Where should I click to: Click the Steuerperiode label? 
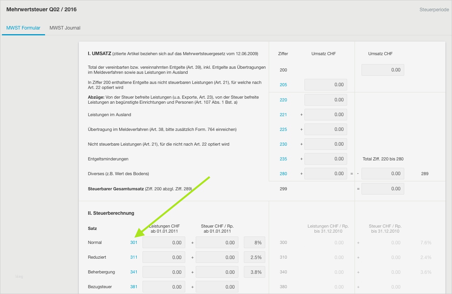tap(434, 9)
